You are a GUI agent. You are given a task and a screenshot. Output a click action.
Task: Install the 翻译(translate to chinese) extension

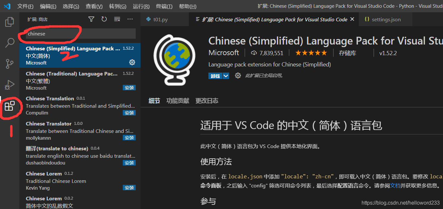coord(129,163)
